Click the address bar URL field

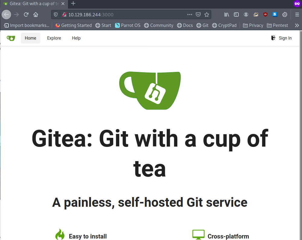point(121,15)
